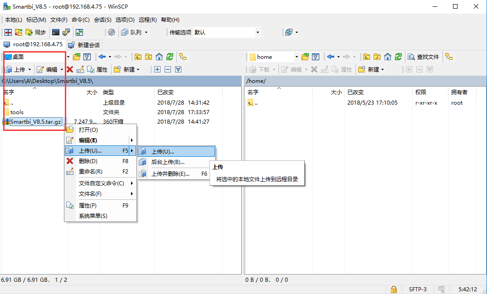This screenshot has width=487, height=294.
Task: Click the remote panel open directory icon
Action: coord(305,57)
